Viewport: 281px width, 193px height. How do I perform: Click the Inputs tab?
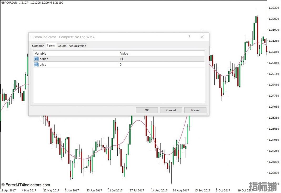pyautogui.click(x=51, y=45)
